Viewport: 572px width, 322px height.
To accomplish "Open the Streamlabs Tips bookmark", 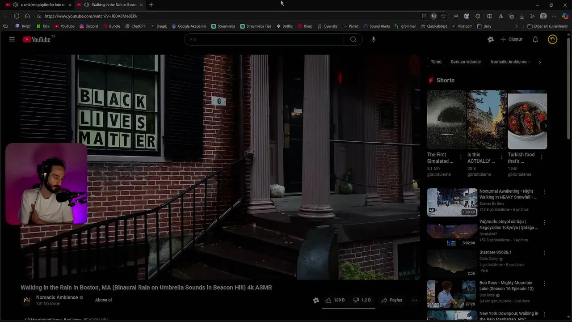I will [x=256, y=26].
